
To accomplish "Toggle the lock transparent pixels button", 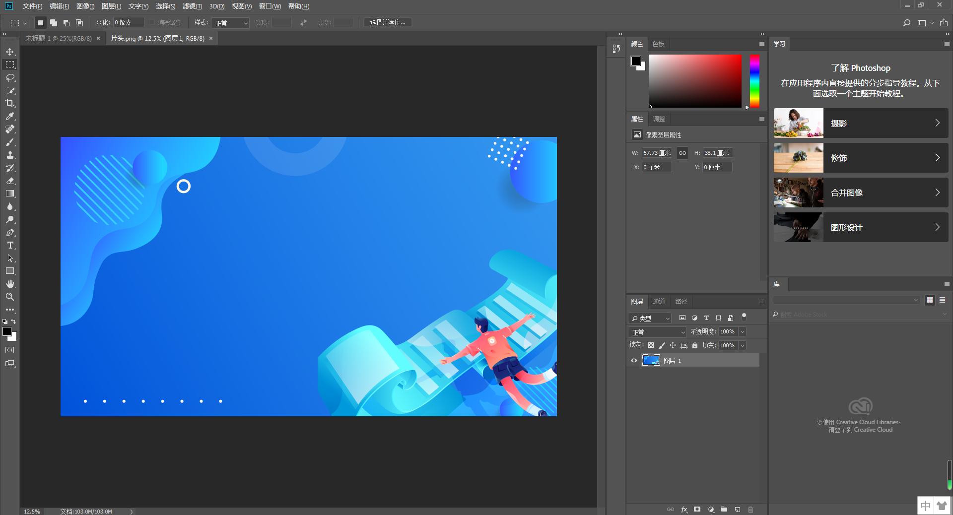I will click(651, 345).
